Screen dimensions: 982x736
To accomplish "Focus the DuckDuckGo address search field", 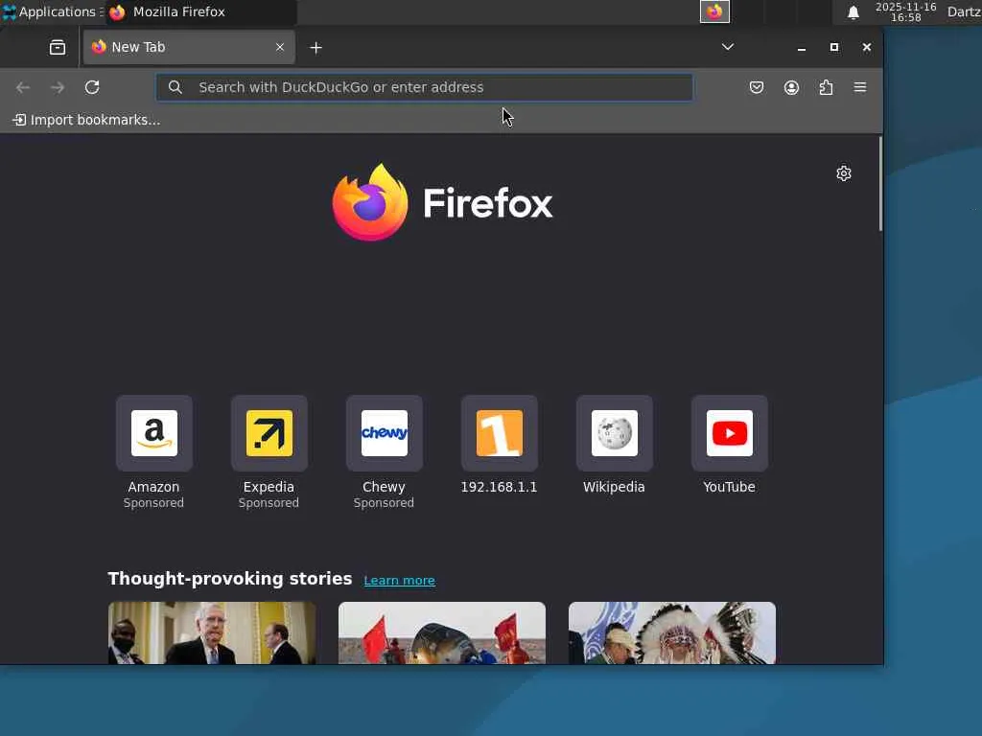I will (x=425, y=87).
